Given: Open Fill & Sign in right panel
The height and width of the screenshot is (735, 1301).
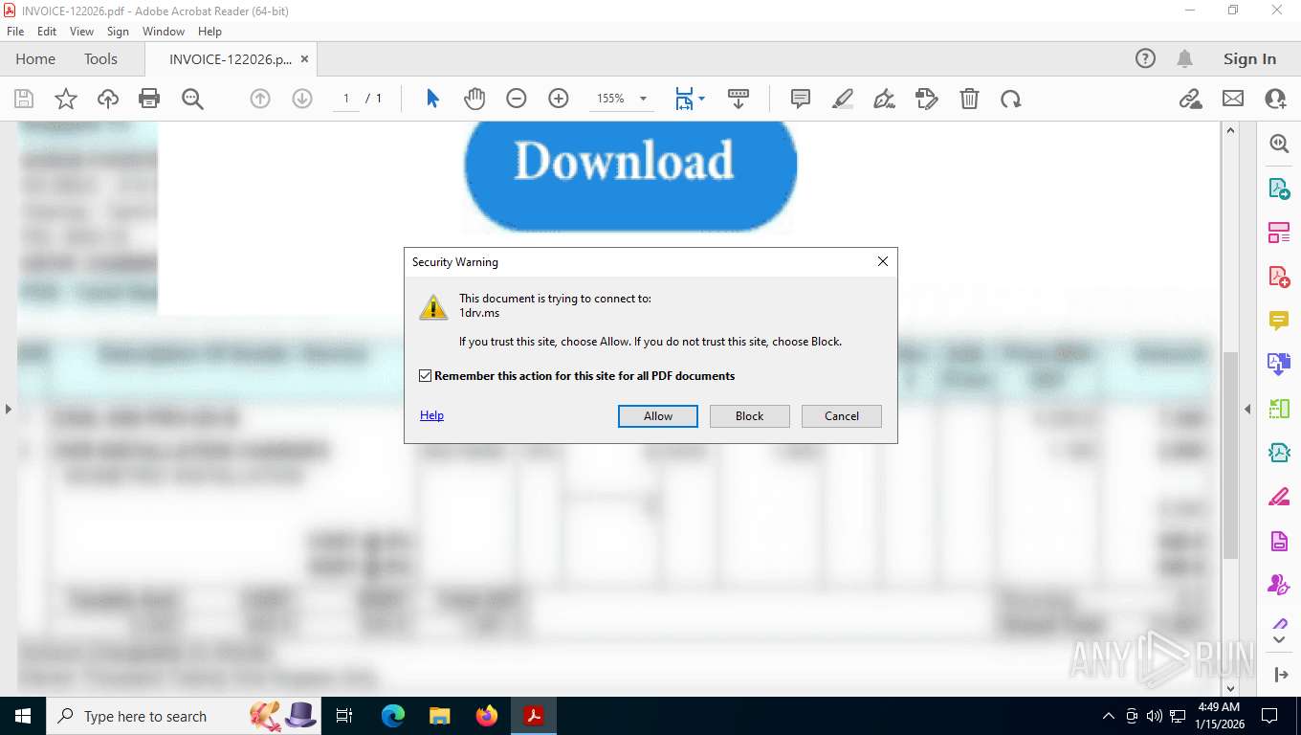Looking at the screenshot, I should [x=1279, y=497].
